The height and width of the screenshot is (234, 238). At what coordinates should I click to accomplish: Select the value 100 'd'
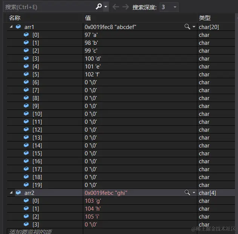tap(93, 59)
